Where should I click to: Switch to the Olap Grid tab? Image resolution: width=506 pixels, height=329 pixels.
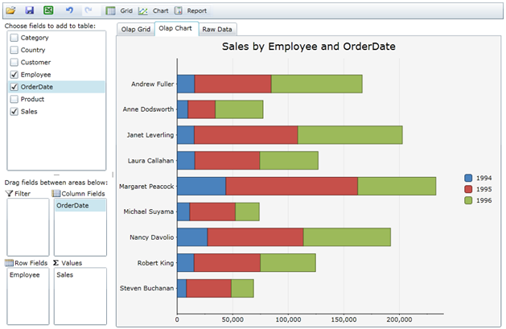point(134,29)
